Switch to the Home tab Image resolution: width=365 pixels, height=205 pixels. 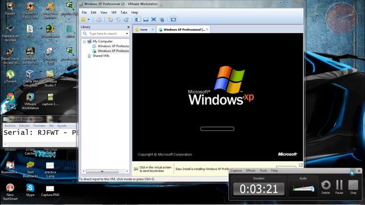click(144, 30)
